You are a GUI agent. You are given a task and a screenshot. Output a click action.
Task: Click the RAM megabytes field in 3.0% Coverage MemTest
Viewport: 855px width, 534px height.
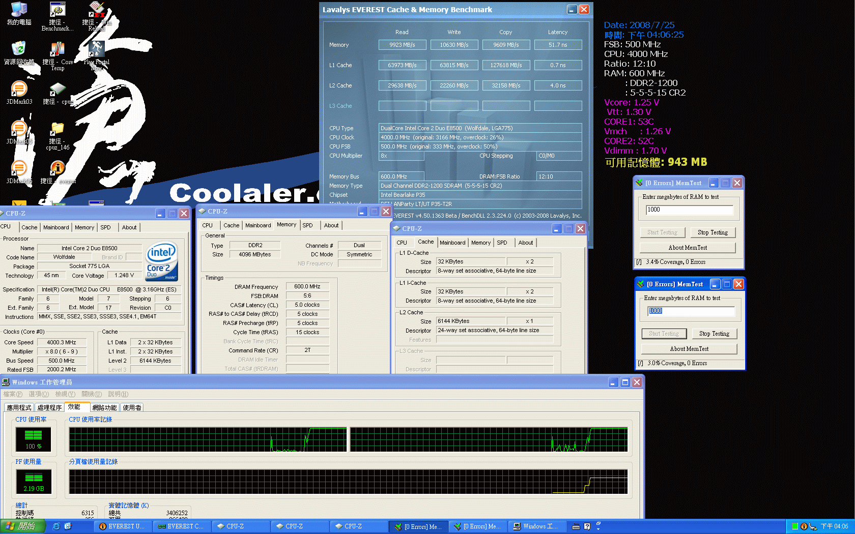coord(691,311)
